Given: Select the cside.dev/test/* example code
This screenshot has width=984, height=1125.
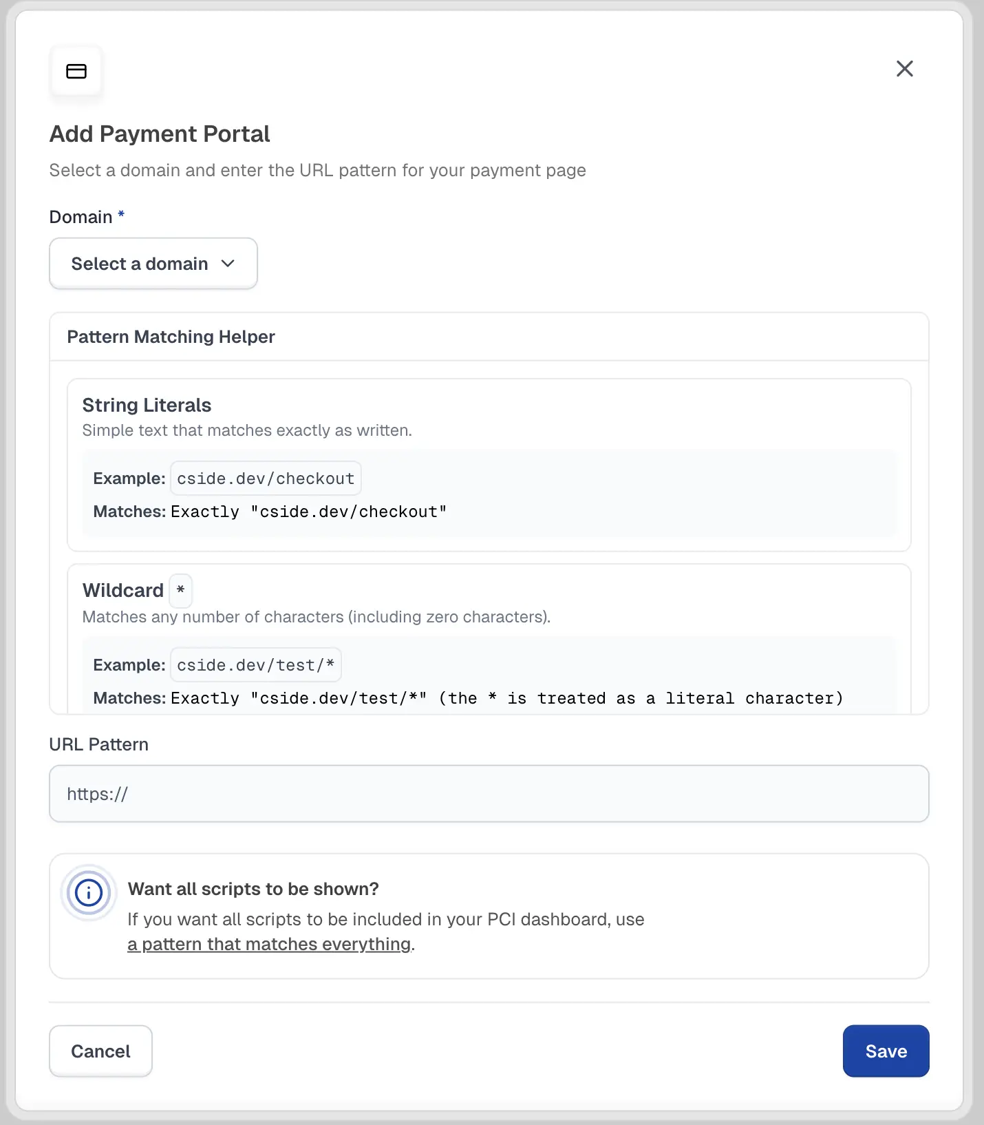Looking at the screenshot, I should pos(255,664).
